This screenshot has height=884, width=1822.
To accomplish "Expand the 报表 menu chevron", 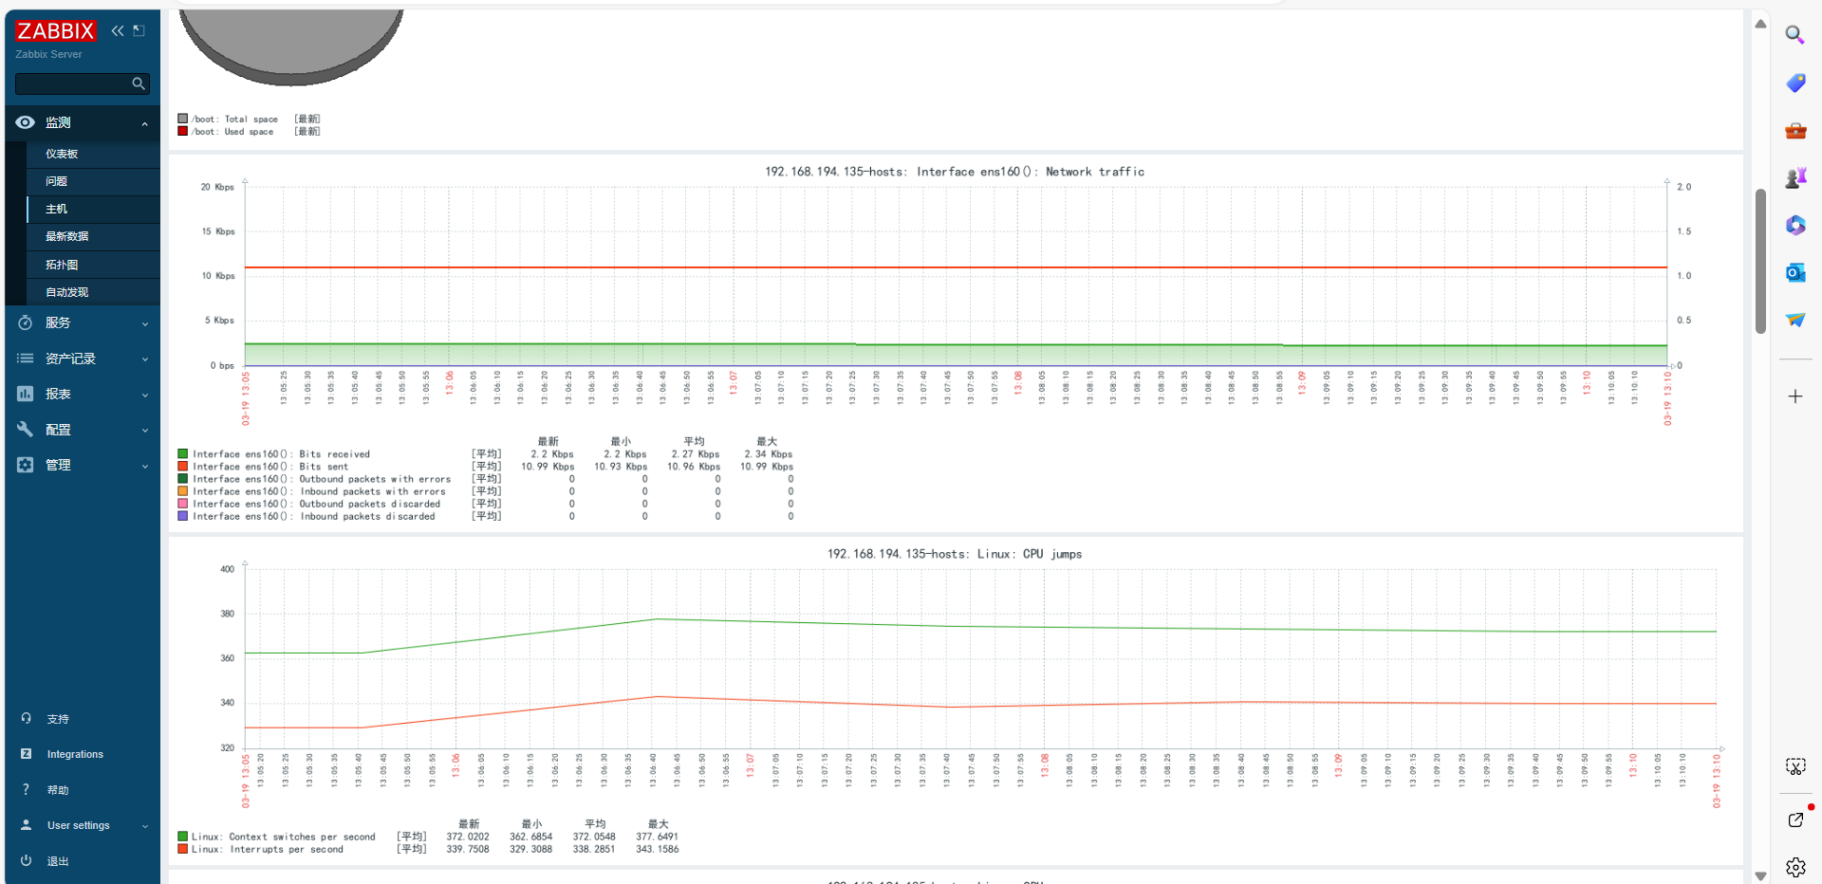I will (x=144, y=395).
